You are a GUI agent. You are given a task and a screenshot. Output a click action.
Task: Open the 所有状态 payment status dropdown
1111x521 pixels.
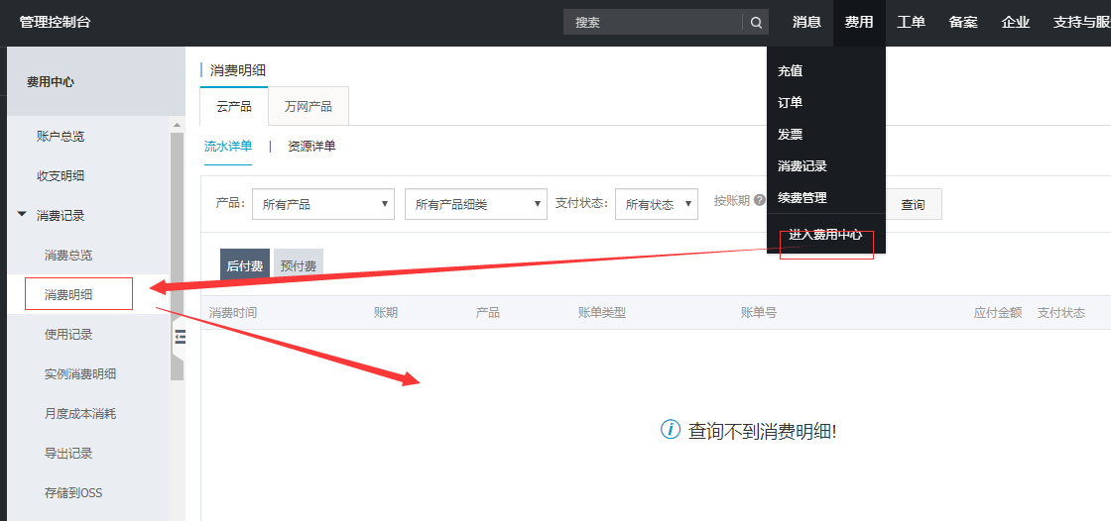[657, 204]
